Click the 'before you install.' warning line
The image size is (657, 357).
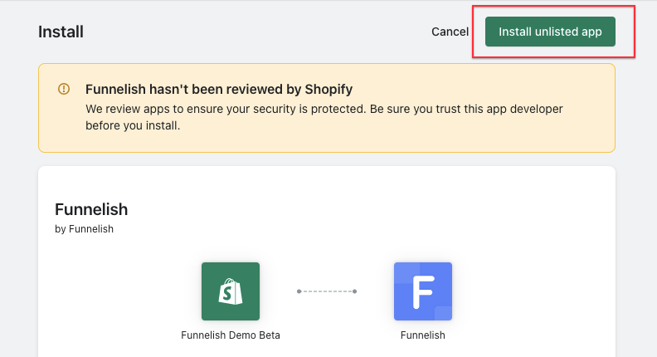pos(133,126)
